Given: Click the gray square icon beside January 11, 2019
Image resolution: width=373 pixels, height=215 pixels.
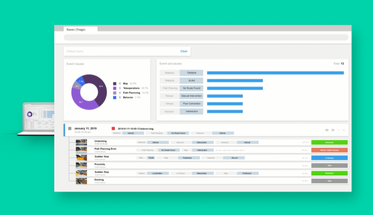Looking at the screenshot, I should click(70, 129).
